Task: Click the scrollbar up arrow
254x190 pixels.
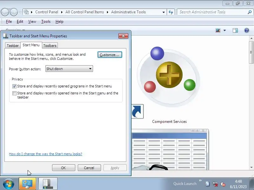Action: tap(251, 38)
